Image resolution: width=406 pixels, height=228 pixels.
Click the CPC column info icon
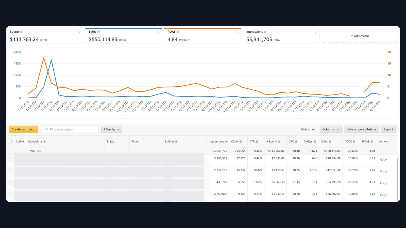tap(296, 142)
